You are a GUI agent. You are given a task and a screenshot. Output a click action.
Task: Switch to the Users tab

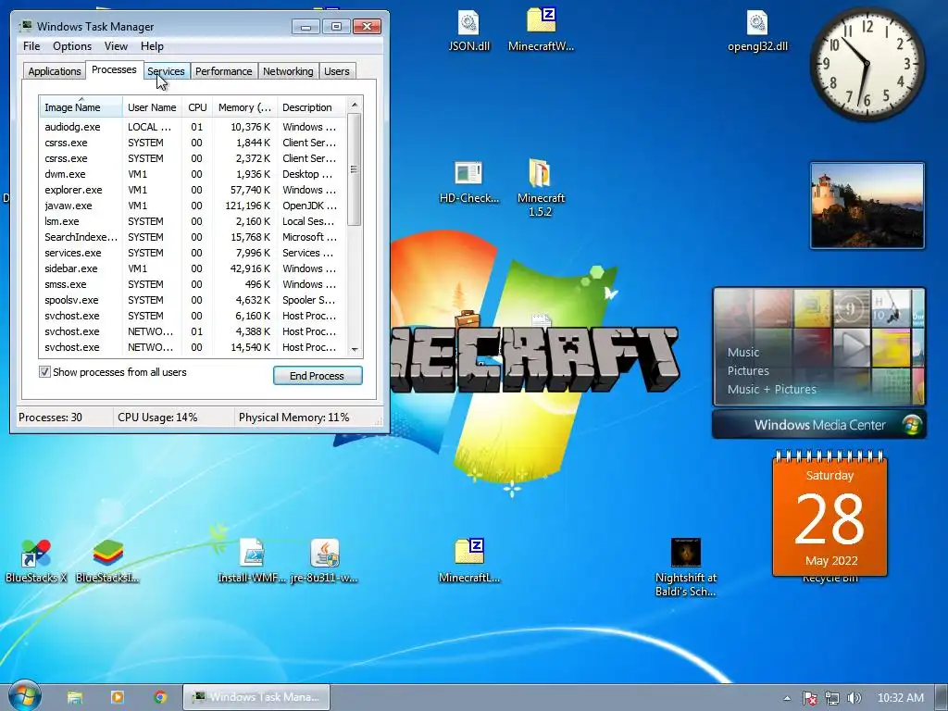pos(337,71)
